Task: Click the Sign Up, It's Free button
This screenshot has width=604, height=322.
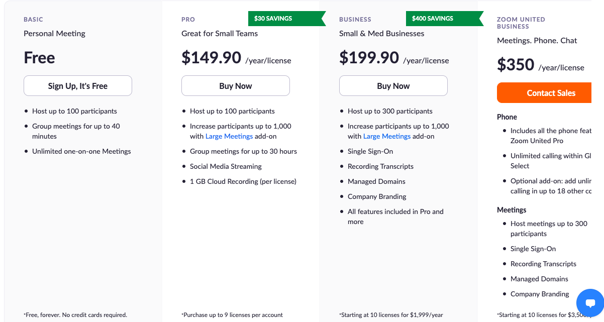Action: (x=78, y=86)
